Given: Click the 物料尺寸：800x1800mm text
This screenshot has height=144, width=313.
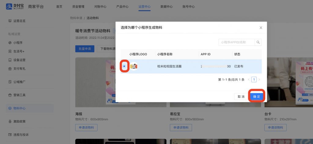Looking at the screenshot, I should (x=187, y=119).
